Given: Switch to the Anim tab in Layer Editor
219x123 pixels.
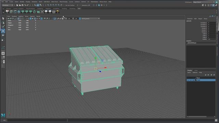Looking at the screenshot, I should [x=196, y=70].
